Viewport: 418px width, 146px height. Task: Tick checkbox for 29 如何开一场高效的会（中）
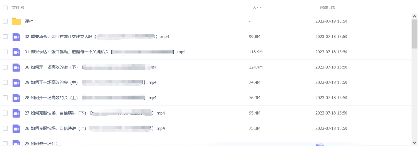[5, 82]
